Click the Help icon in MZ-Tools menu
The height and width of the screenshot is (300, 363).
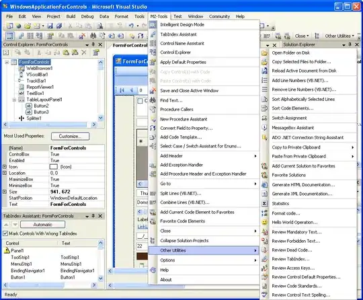(x=153, y=270)
